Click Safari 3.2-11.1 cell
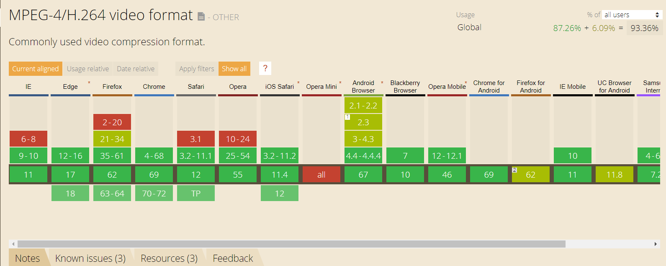This screenshot has width=666, height=266. (196, 155)
